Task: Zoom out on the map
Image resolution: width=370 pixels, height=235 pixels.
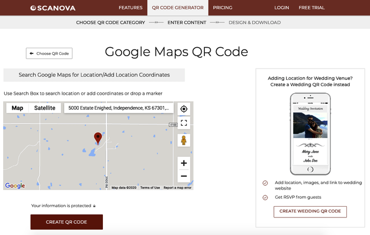Action: pyautogui.click(x=184, y=176)
